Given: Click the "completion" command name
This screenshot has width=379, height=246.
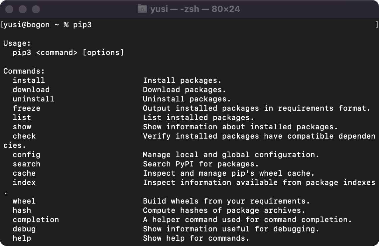Looking at the screenshot, I should pyautogui.click(x=36, y=220).
